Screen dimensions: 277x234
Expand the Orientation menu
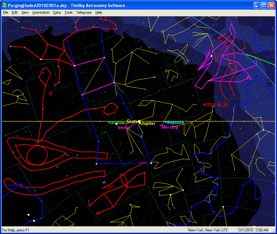coord(41,12)
